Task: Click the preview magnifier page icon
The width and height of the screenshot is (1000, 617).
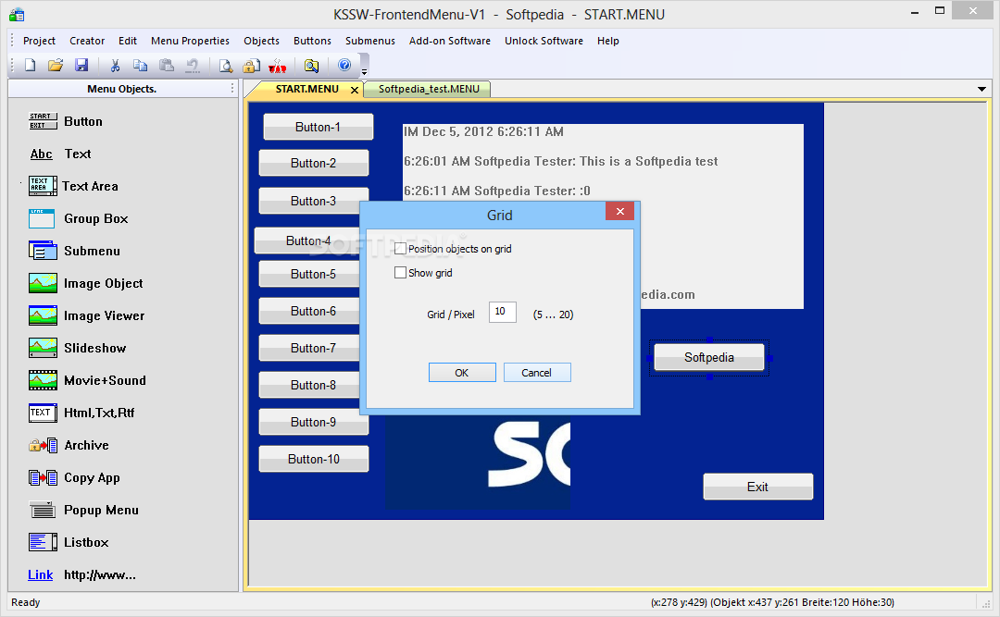Action: click(226, 65)
